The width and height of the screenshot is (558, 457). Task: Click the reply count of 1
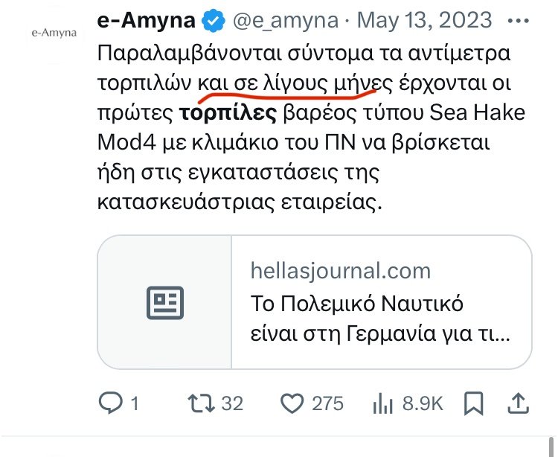135,403
